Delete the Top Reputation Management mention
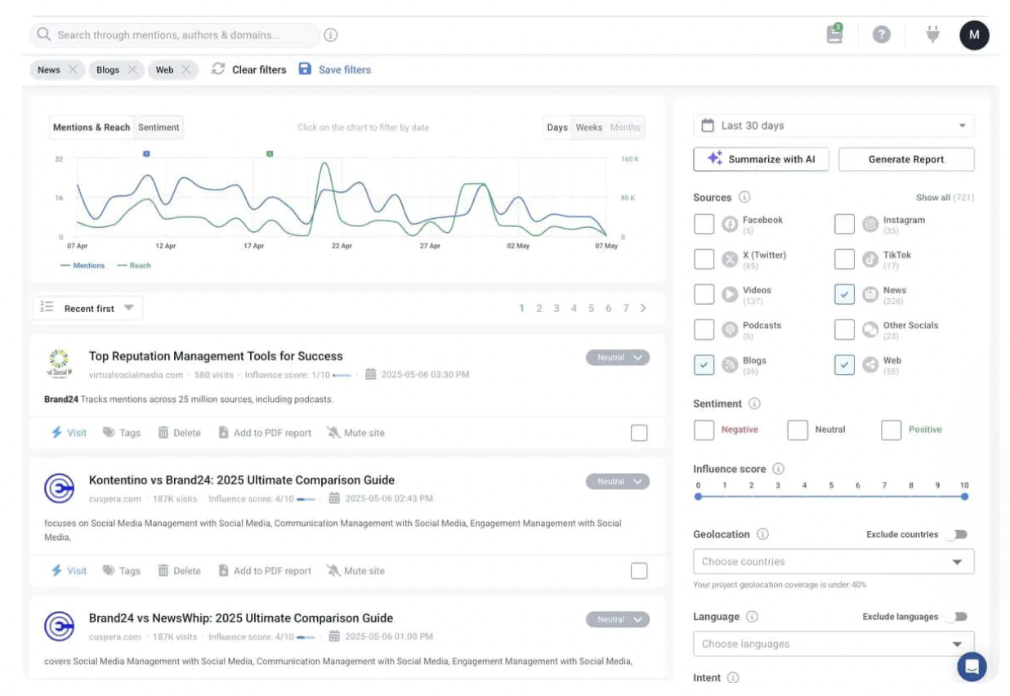 179,433
